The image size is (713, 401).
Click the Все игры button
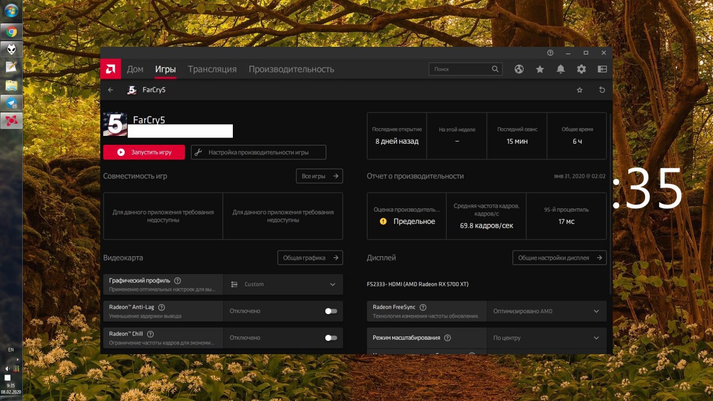click(x=319, y=176)
